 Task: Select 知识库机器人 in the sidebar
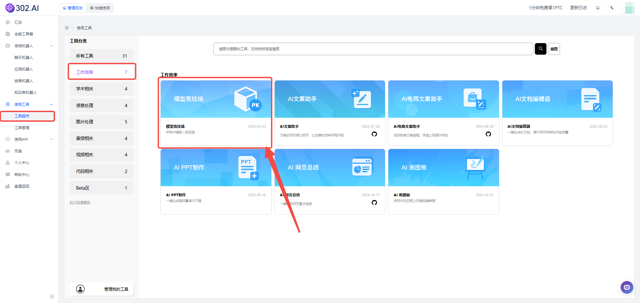26,92
